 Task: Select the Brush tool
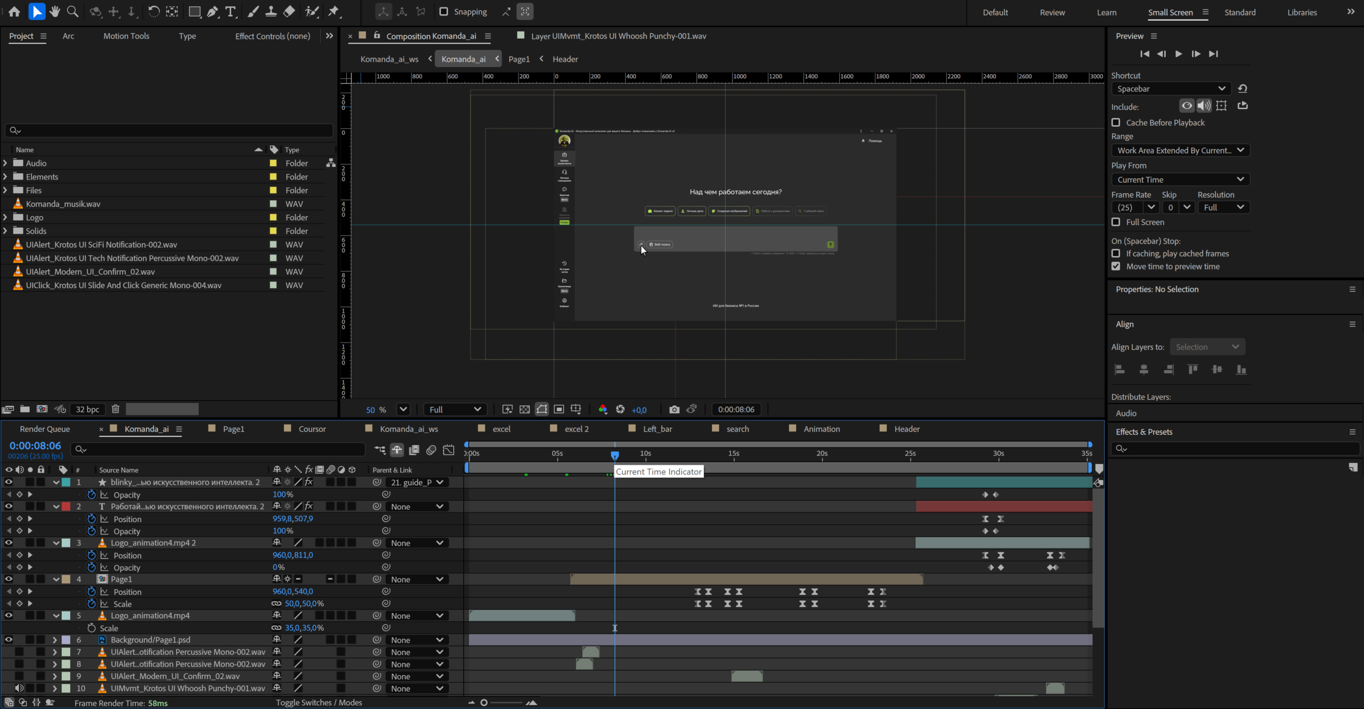pyautogui.click(x=253, y=11)
